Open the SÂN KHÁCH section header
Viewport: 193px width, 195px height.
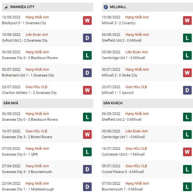pos(147,103)
